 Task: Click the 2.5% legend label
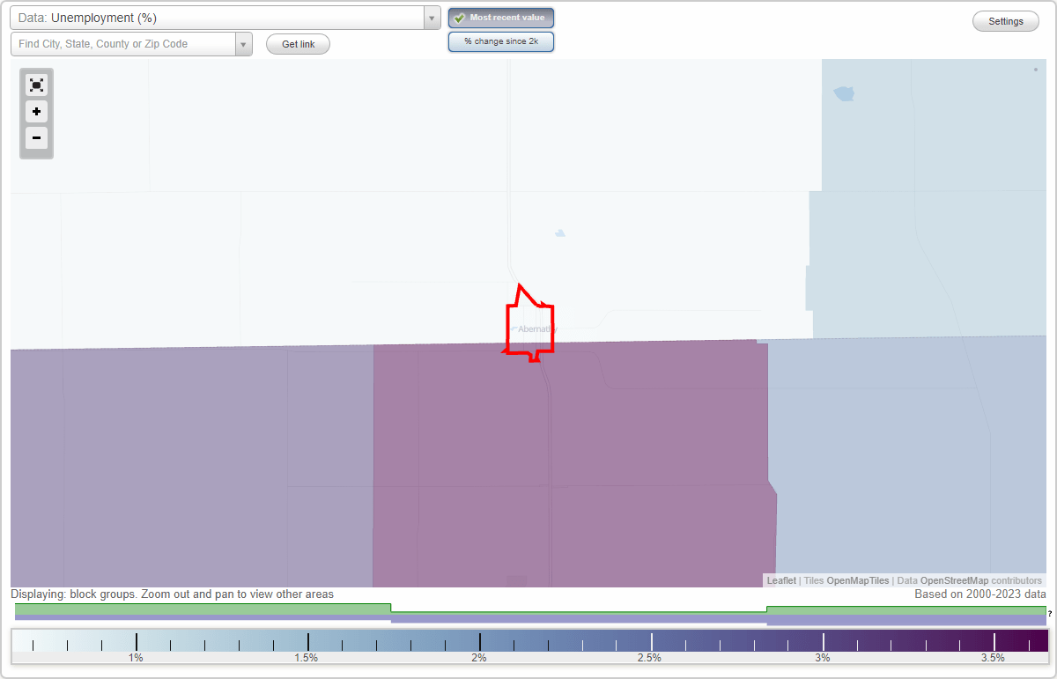tap(649, 658)
